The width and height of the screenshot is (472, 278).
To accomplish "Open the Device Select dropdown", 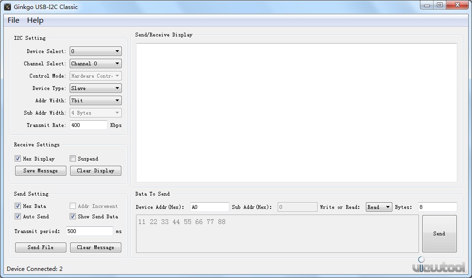I will click(96, 51).
